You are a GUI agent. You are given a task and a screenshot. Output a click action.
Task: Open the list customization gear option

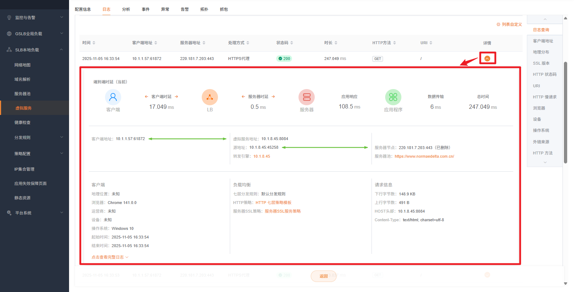coord(509,24)
